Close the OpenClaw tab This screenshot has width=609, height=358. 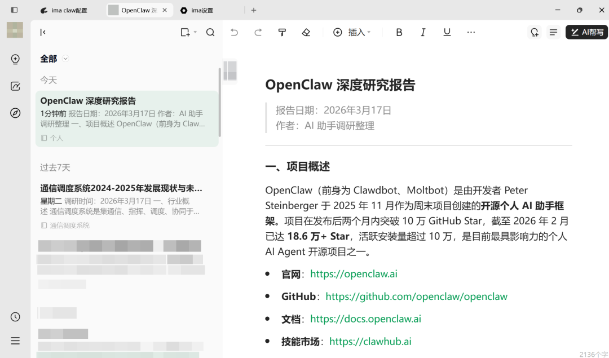coord(165,11)
